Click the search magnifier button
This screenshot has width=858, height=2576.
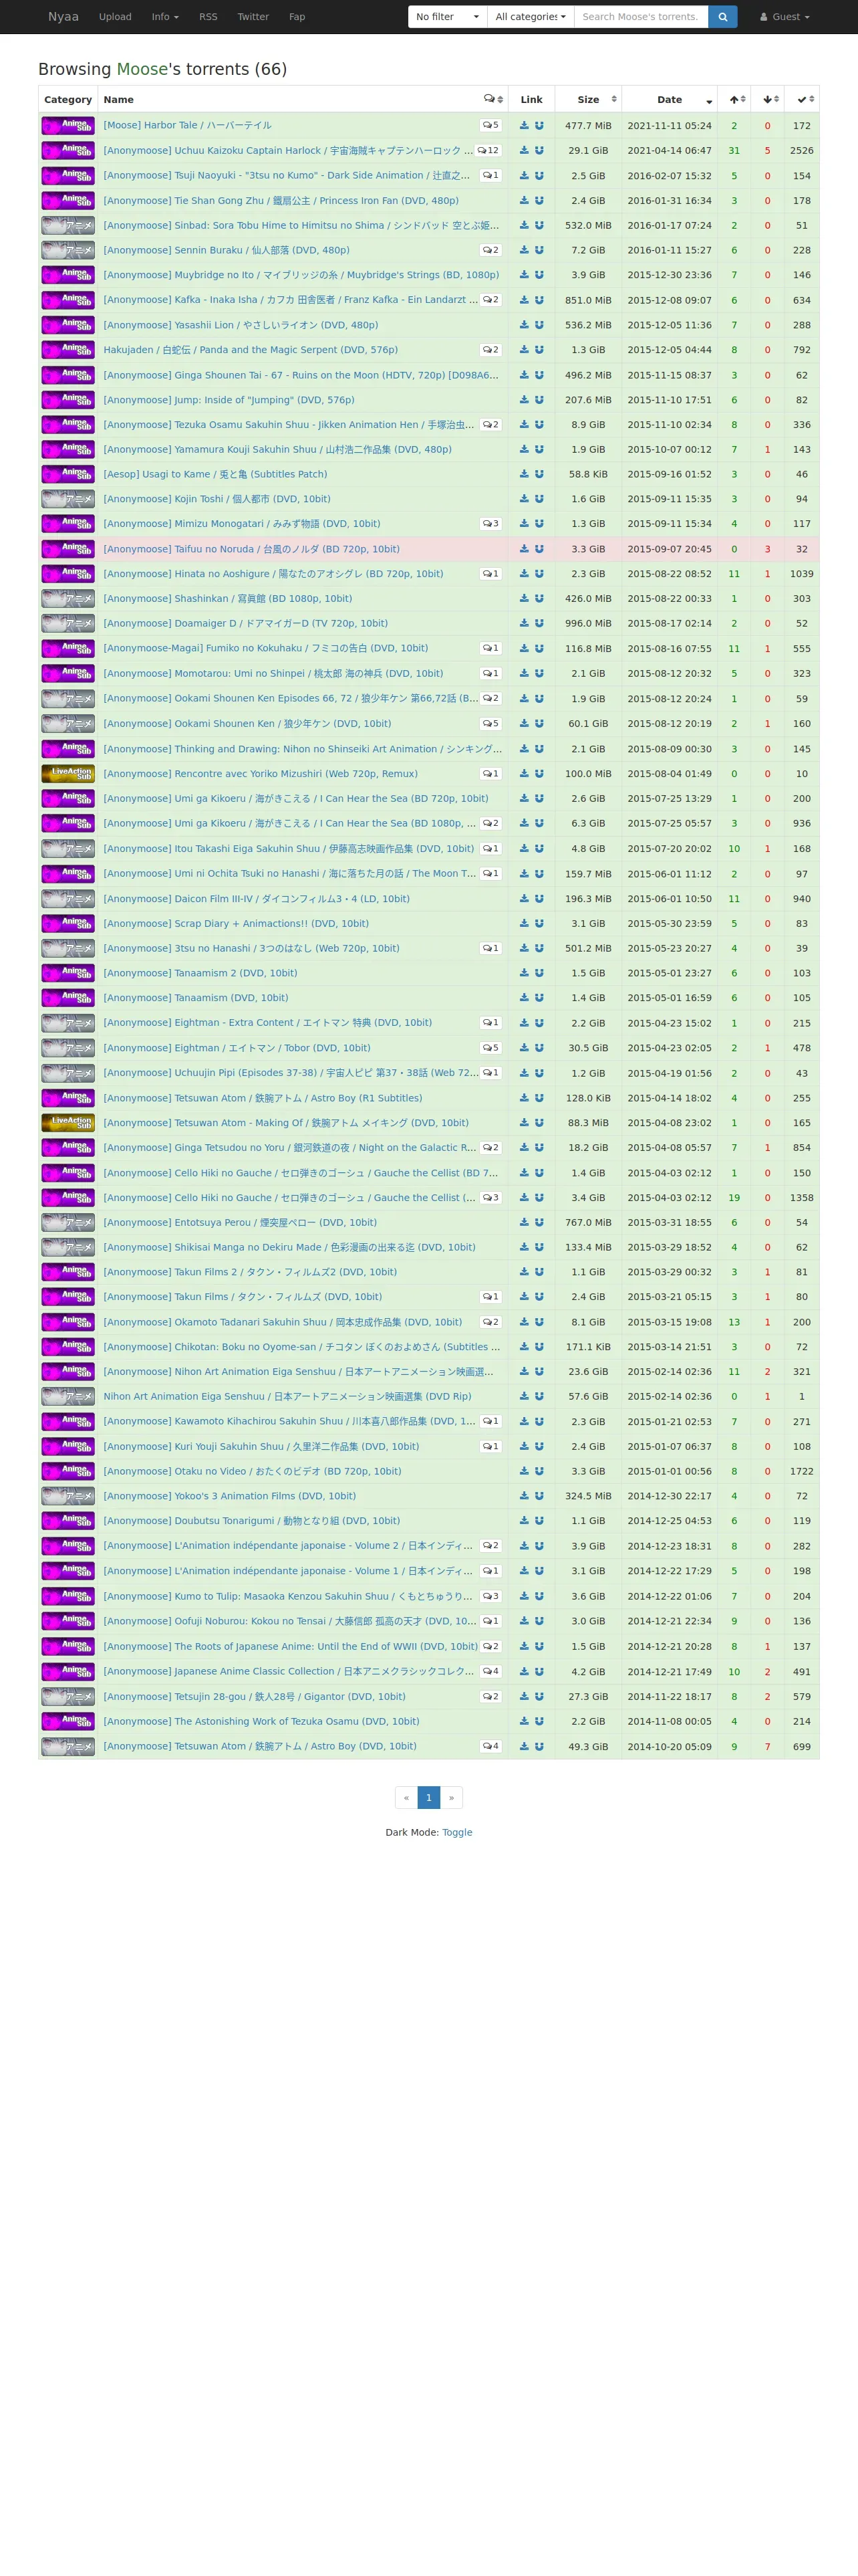point(722,17)
